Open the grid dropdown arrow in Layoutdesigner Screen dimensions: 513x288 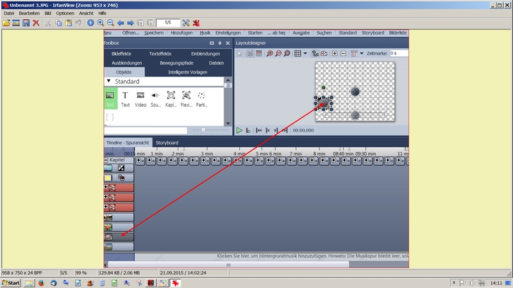click(x=305, y=53)
